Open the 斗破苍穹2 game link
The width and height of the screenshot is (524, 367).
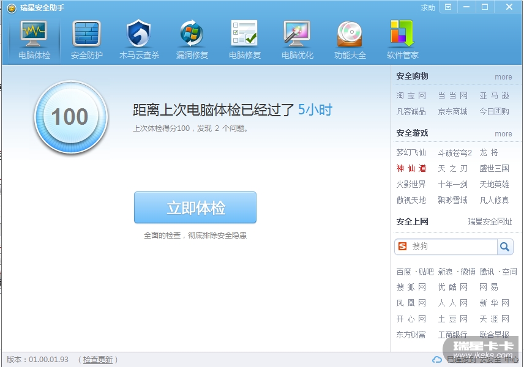pyautogui.click(x=455, y=153)
